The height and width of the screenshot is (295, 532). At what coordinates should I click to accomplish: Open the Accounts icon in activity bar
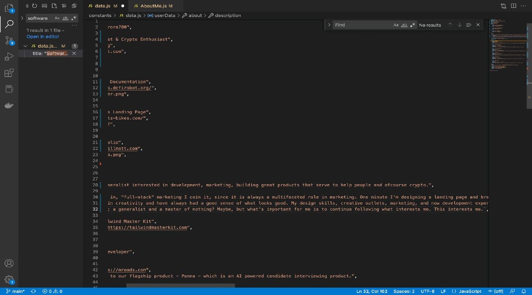pos(9,263)
